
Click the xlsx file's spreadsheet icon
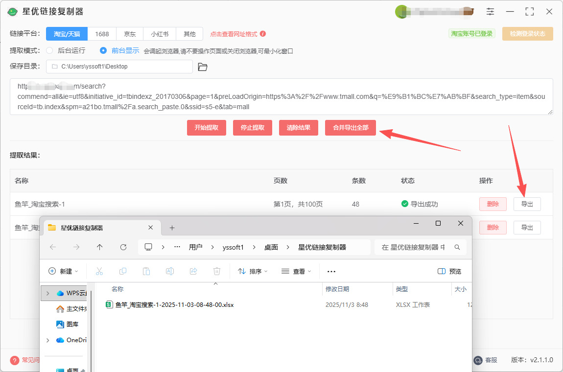click(x=109, y=305)
